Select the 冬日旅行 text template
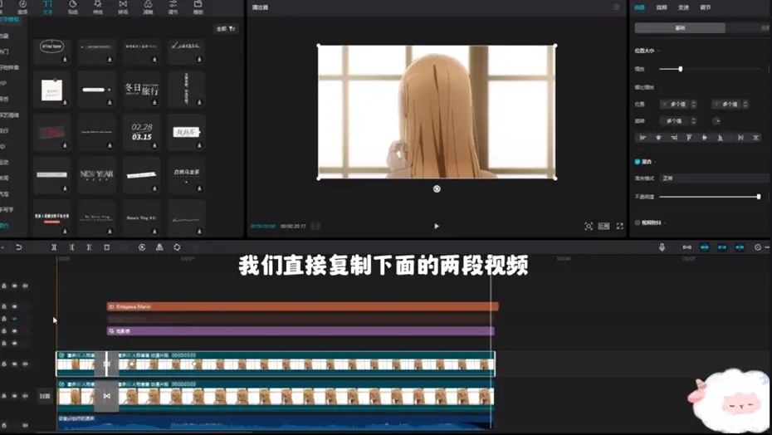This screenshot has width=772, height=435. pyautogui.click(x=141, y=89)
